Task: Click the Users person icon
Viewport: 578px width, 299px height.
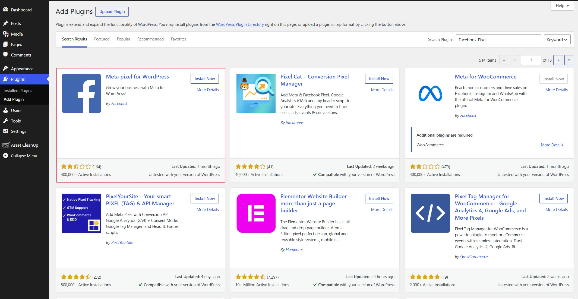Action: point(5,110)
